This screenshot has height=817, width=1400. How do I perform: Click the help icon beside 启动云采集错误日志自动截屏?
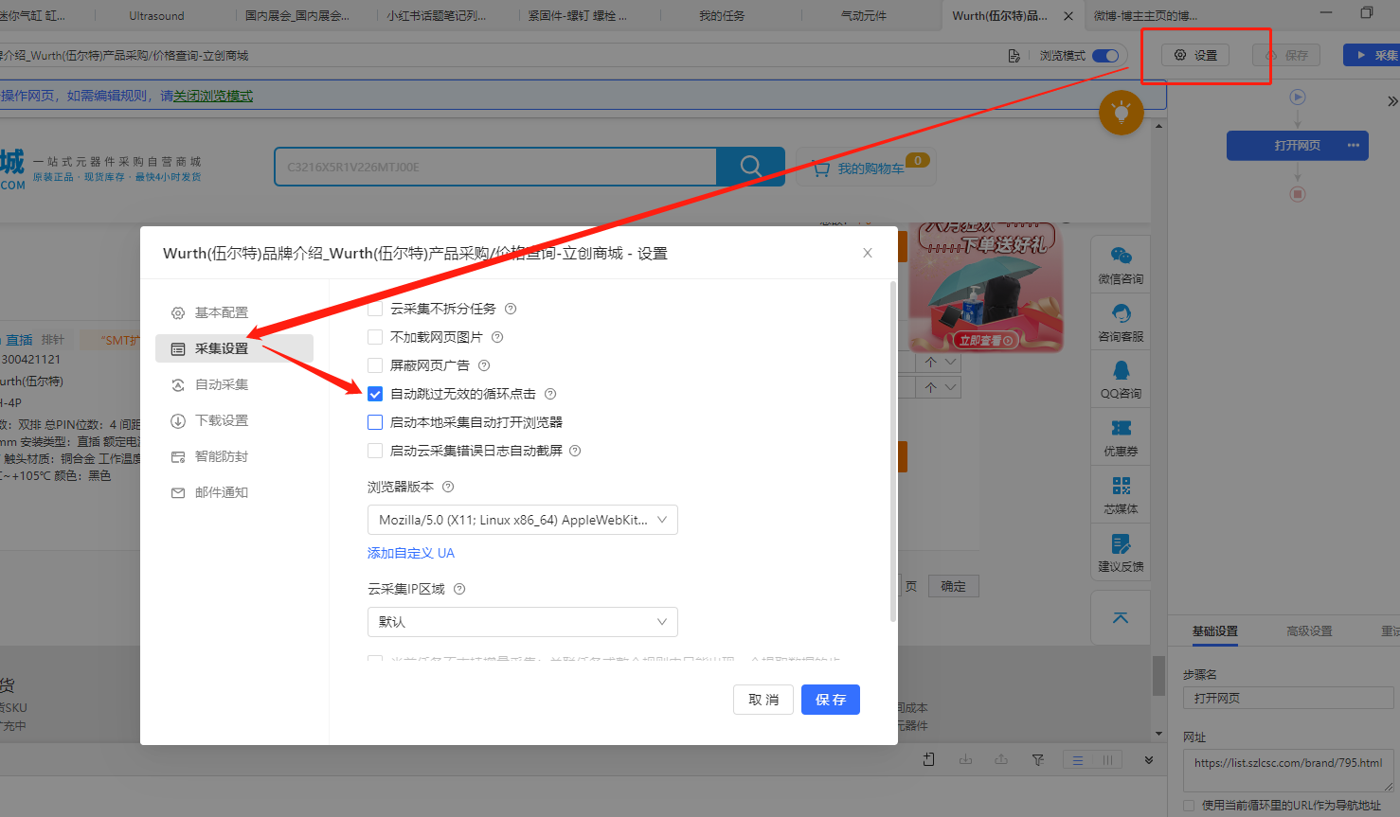(575, 451)
